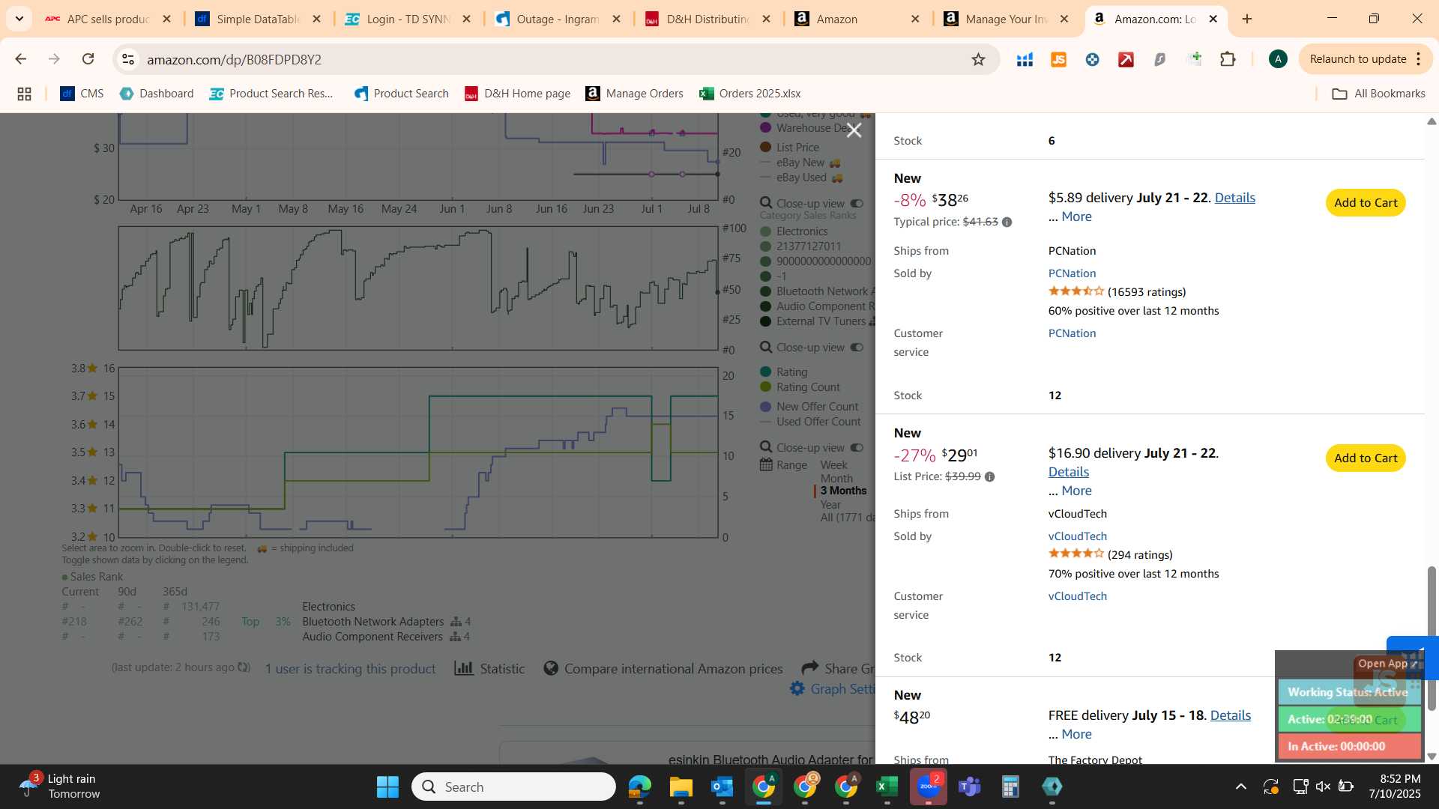The width and height of the screenshot is (1439, 809).
Task: Bookmark this page with the star icon
Action: (978, 59)
